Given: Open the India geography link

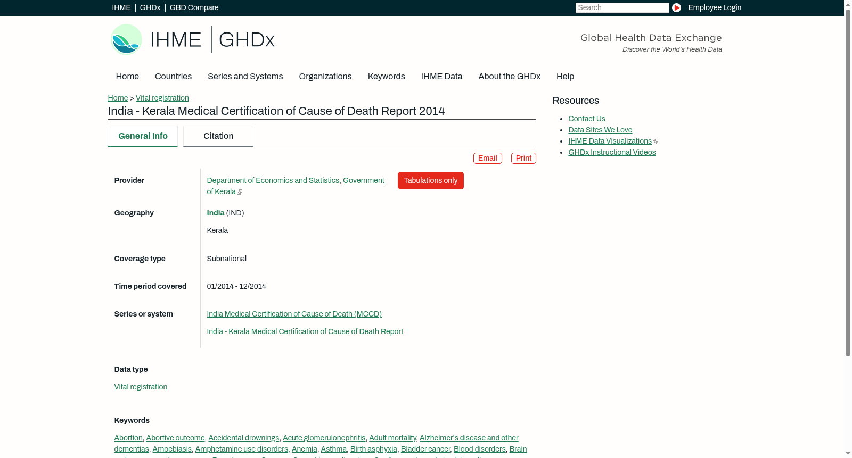Looking at the screenshot, I should pyautogui.click(x=216, y=213).
